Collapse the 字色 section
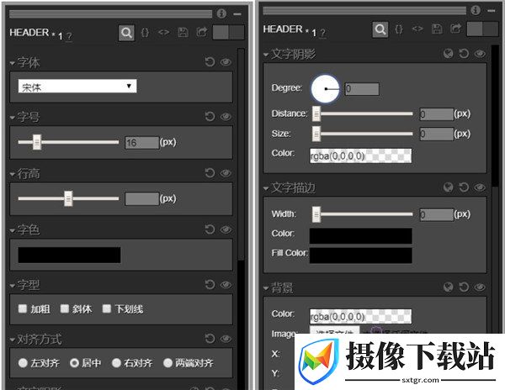 click(x=13, y=230)
